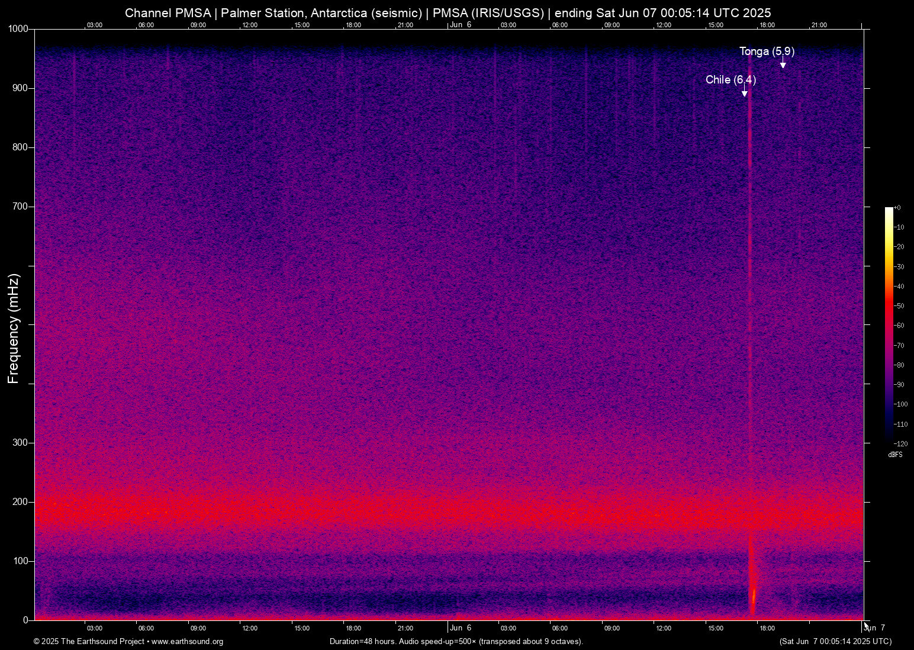Click the dBFS color scale bar

(889, 324)
